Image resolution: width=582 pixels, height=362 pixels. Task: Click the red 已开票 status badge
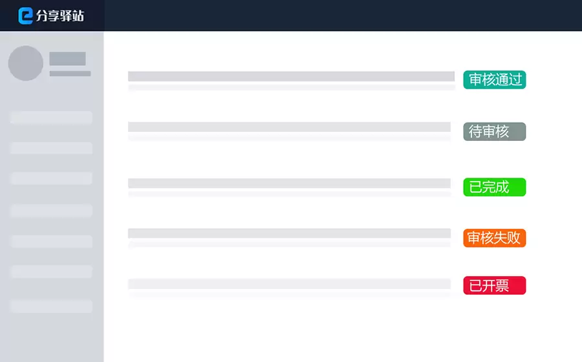(x=495, y=285)
